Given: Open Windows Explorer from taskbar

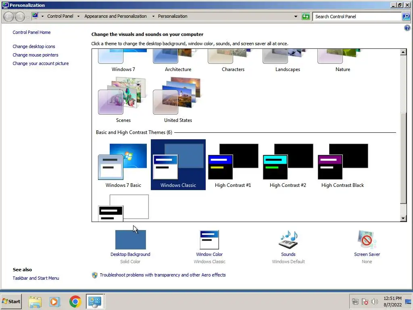Looking at the screenshot, I should coord(35,302).
